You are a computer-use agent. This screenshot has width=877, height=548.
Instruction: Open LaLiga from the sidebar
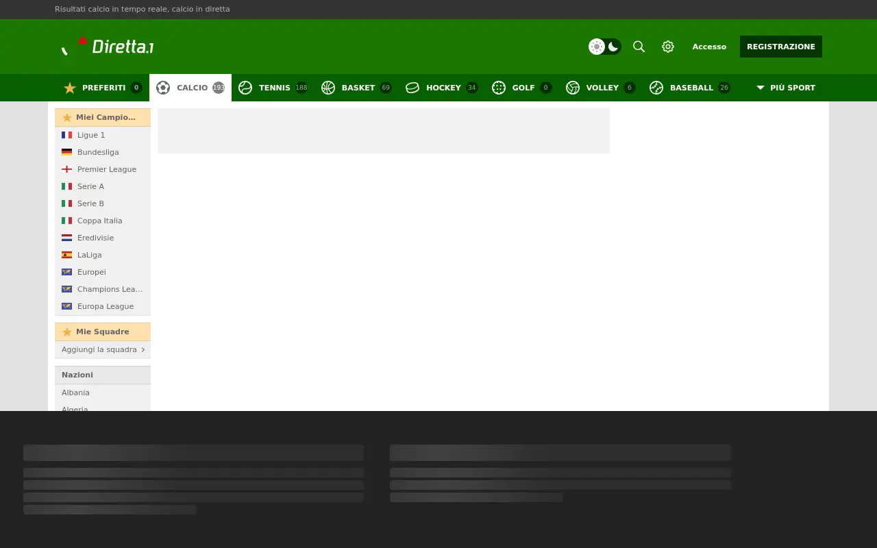click(x=103, y=255)
